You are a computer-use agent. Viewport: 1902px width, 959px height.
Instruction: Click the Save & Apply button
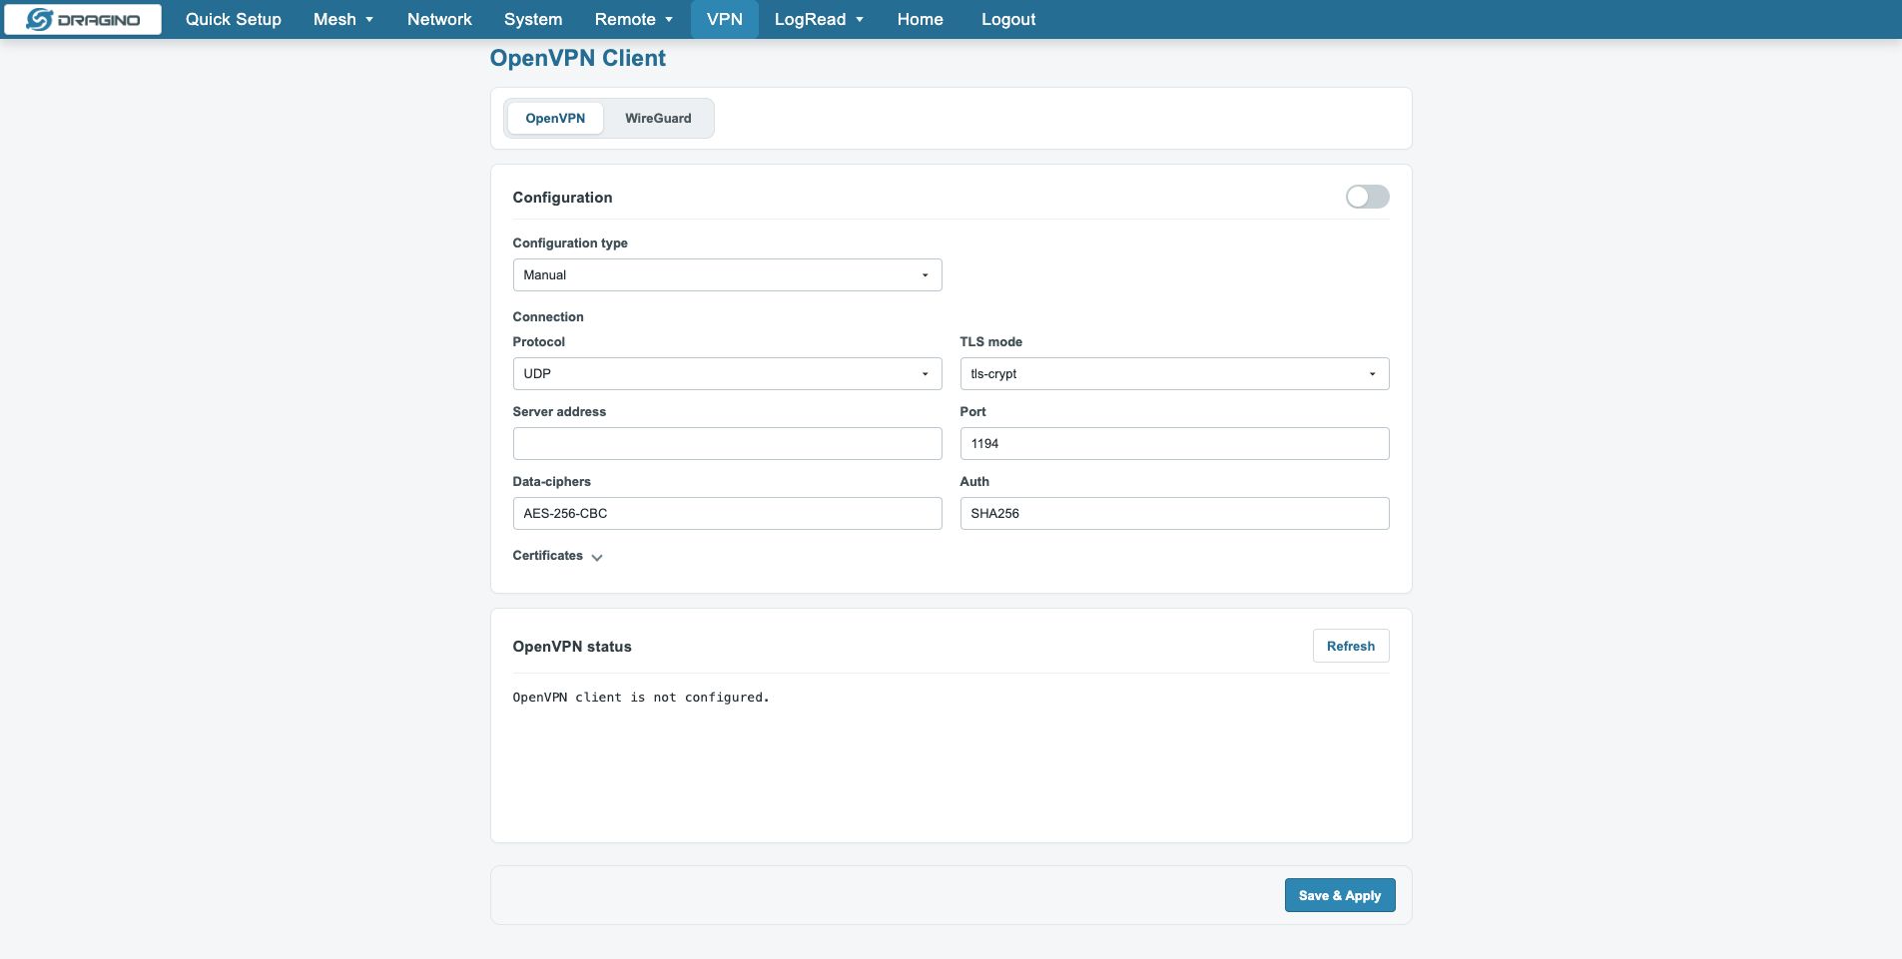coord(1340,895)
